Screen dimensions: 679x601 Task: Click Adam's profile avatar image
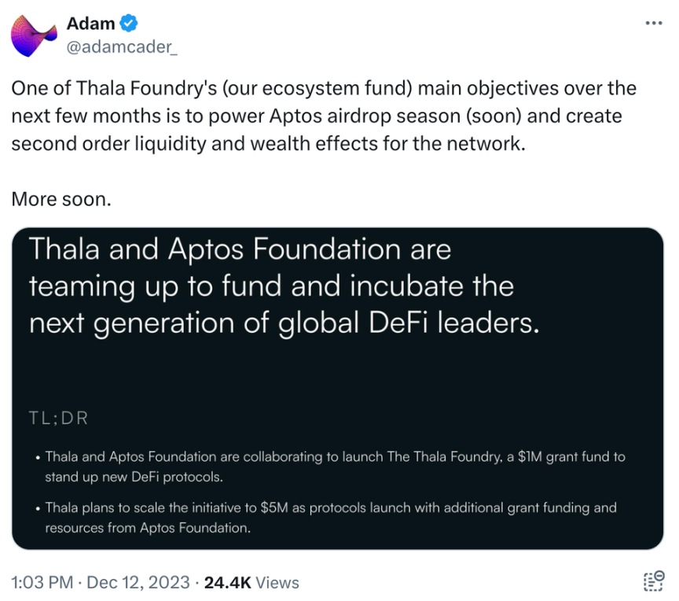tap(34, 35)
